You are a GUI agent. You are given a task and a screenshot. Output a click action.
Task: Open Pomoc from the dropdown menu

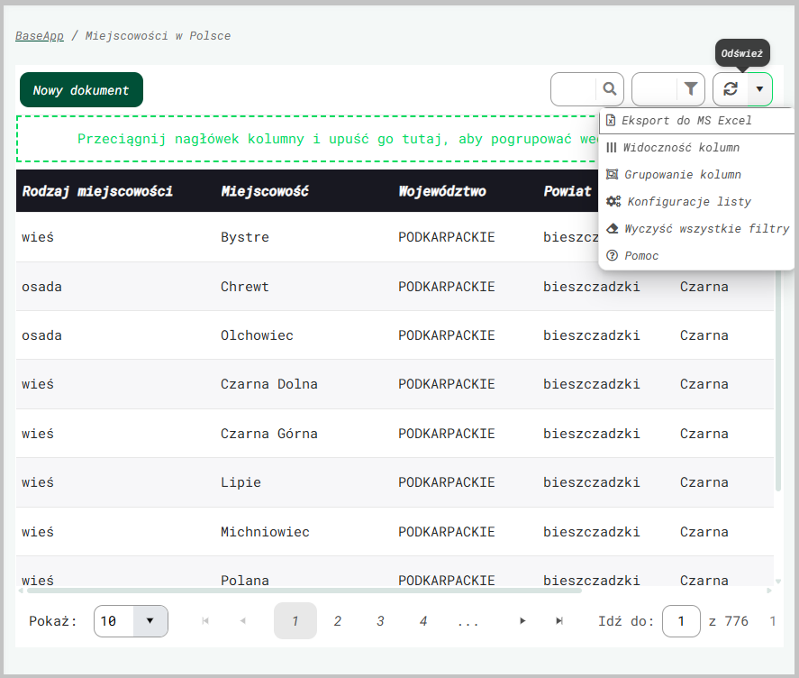pos(640,256)
